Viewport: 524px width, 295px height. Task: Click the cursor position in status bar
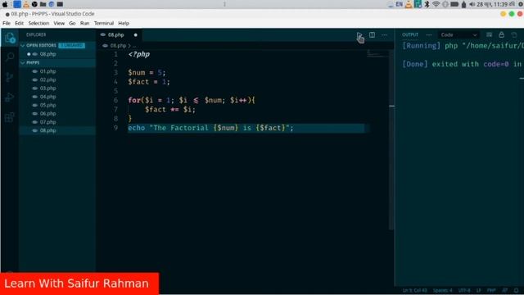pyautogui.click(x=414, y=290)
